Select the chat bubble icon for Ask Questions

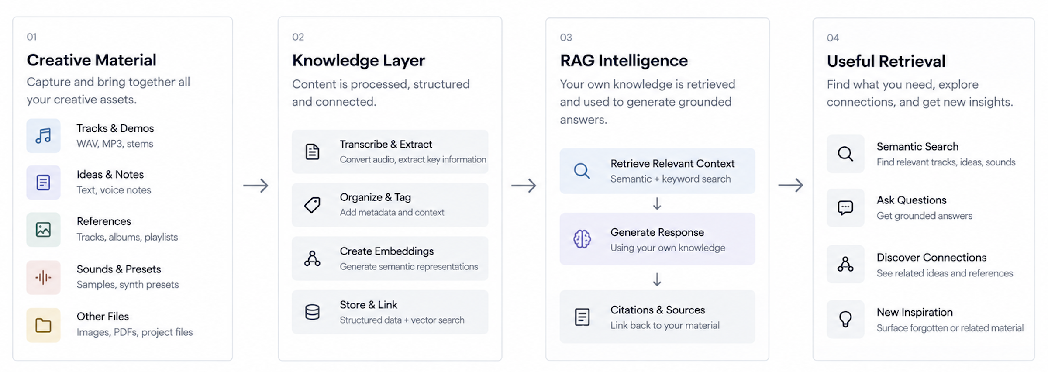click(845, 207)
